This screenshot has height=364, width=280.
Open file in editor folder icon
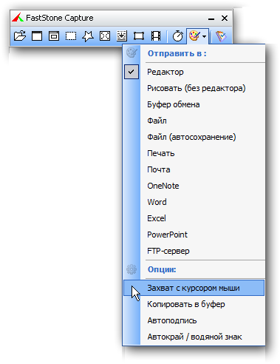(x=20, y=36)
